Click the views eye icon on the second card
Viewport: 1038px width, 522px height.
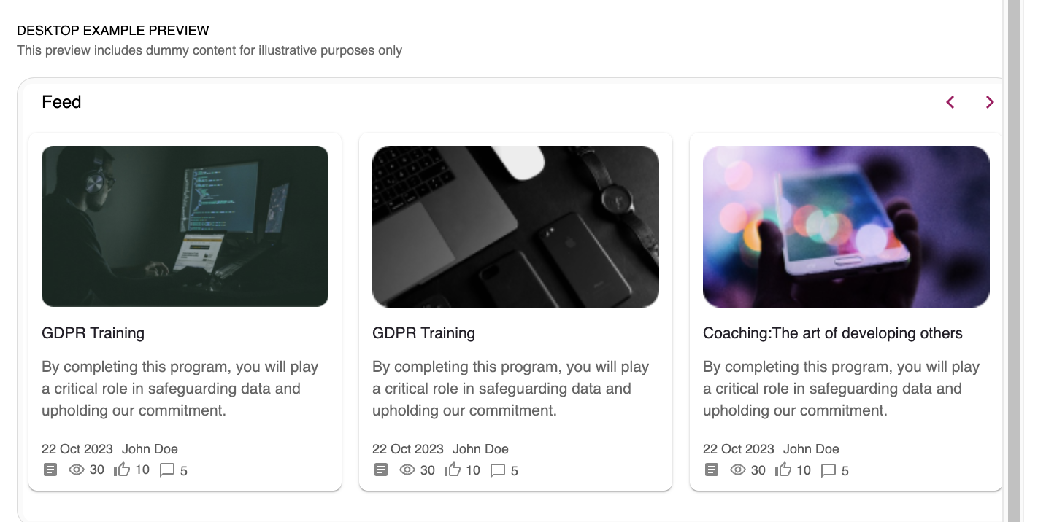coord(407,470)
